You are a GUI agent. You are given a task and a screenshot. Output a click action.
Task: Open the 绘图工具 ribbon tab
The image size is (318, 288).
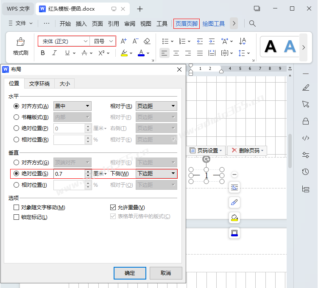tap(214, 24)
